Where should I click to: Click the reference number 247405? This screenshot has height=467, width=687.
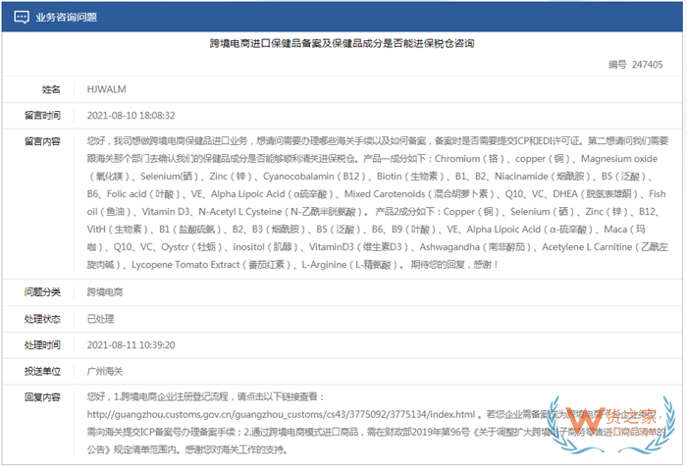coord(647,65)
